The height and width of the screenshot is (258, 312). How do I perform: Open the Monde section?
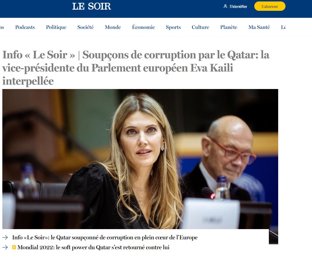(x=113, y=27)
